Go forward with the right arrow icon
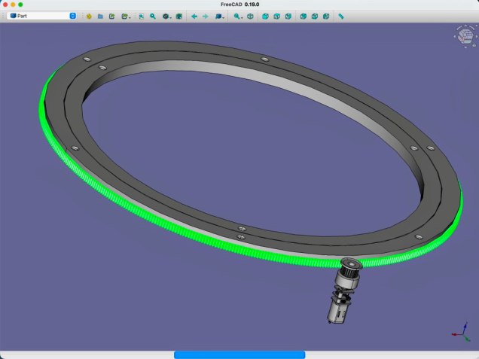The height and width of the screenshot is (359, 479). click(x=206, y=15)
